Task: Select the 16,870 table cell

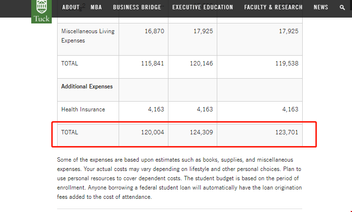Action: pyautogui.click(x=154, y=31)
